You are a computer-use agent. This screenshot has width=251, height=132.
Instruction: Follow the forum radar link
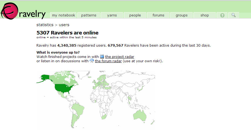coord(108,61)
